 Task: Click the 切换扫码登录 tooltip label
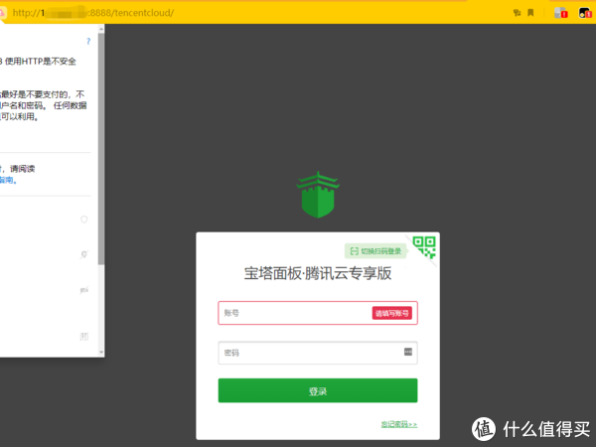[375, 251]
